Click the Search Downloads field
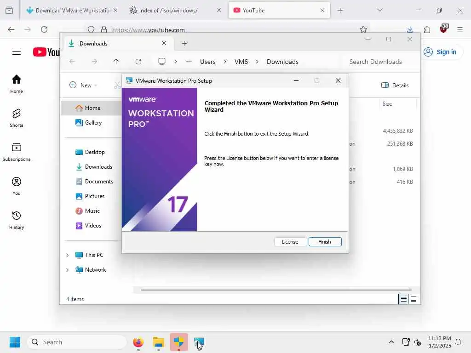 tap(380, 62)
